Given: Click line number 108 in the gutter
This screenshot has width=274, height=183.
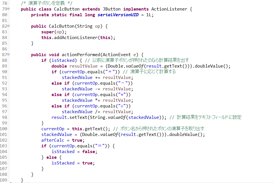Looking at the screenshot, I should [4, 174].
